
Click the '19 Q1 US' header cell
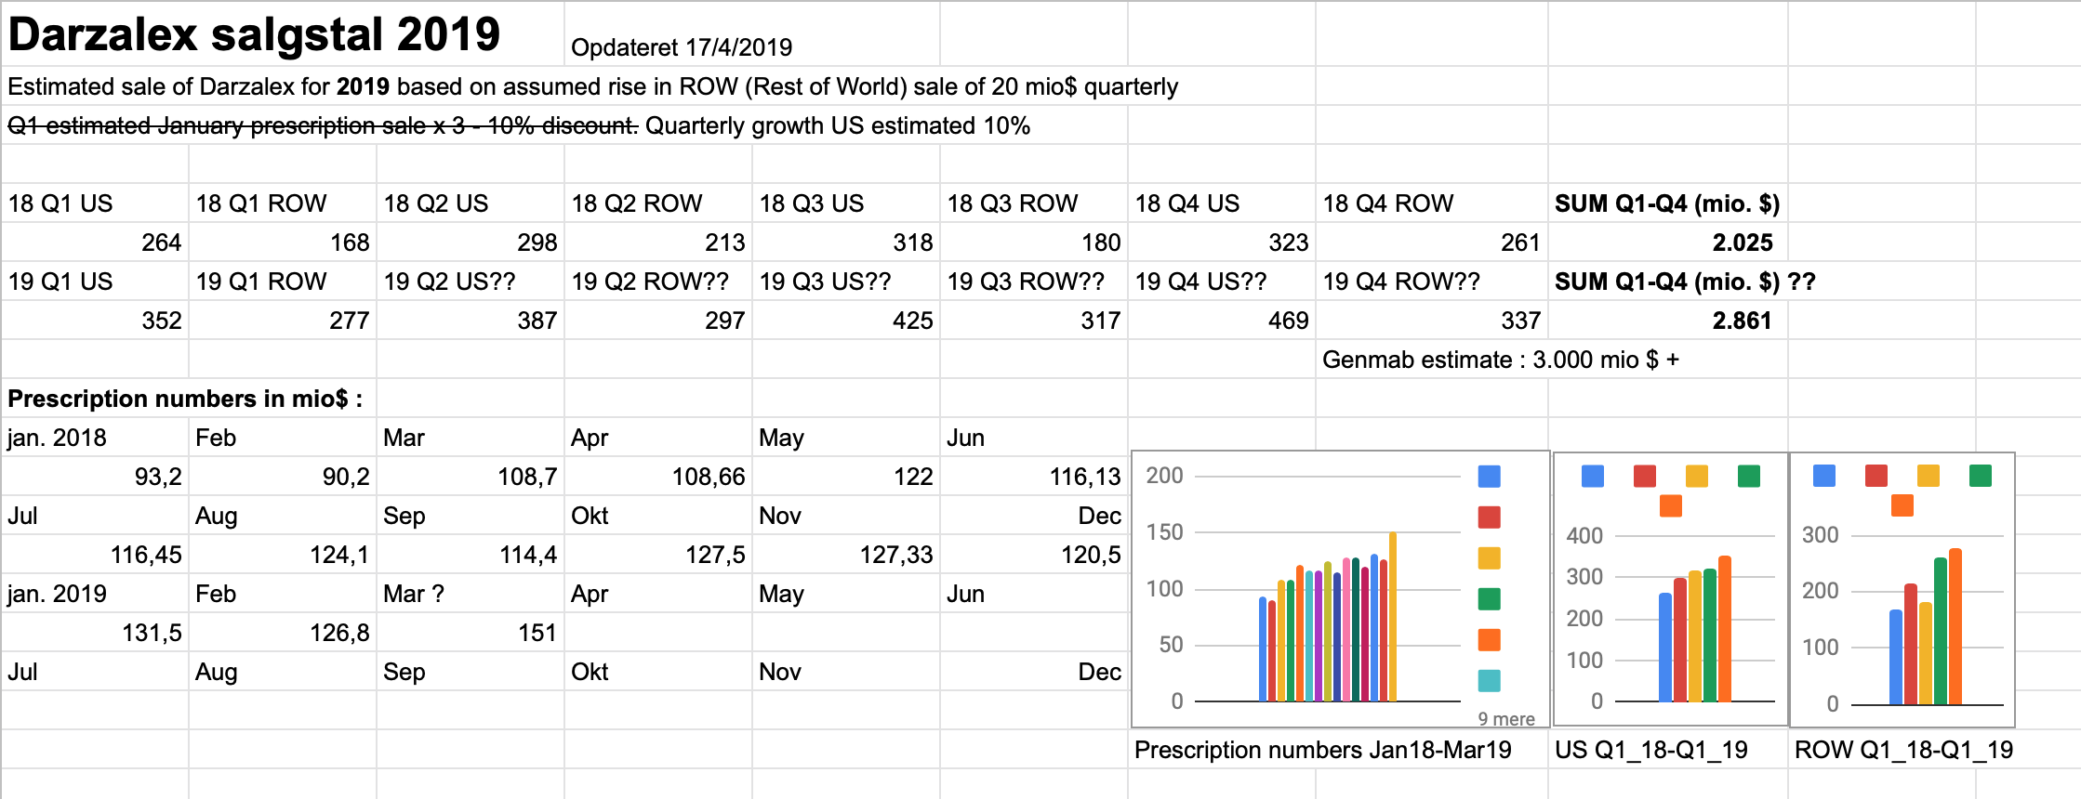tap(96, 282)
